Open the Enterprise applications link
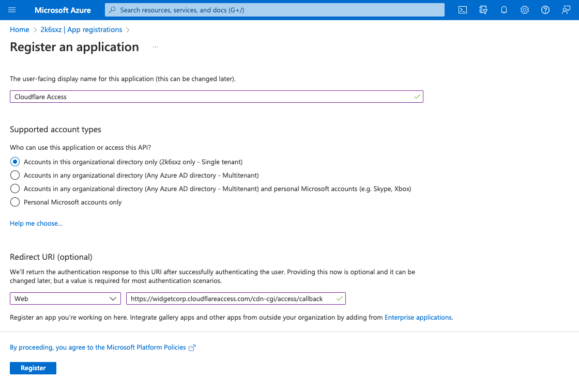The width and height of the screenshot is (579, 378). pyautogui.click(x=418, y=317)
